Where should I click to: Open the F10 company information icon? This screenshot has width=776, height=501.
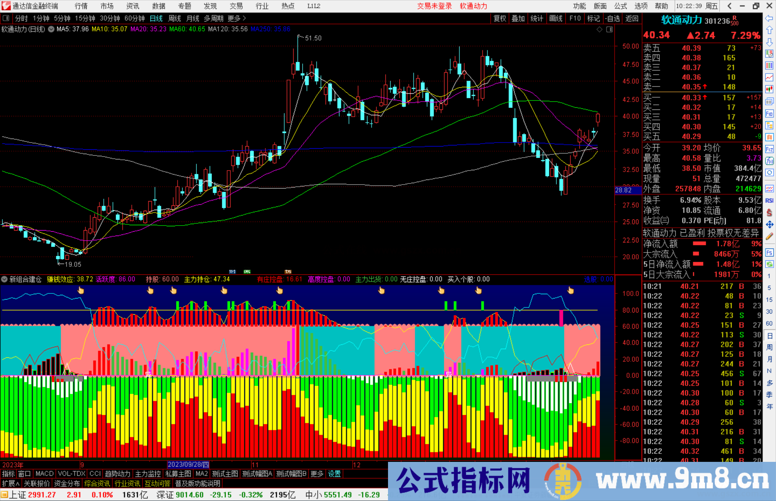click(x=769, y=114)
